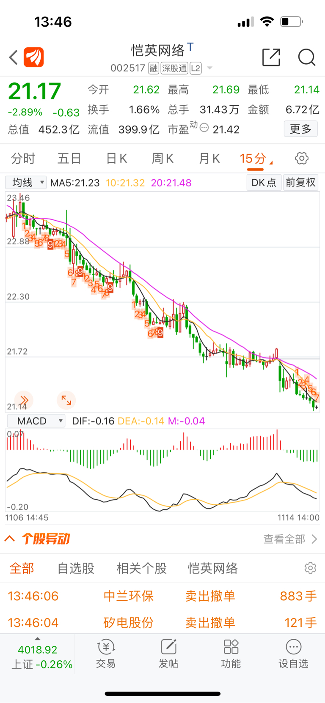Tap the 深股通 badge

pos(174,68)
